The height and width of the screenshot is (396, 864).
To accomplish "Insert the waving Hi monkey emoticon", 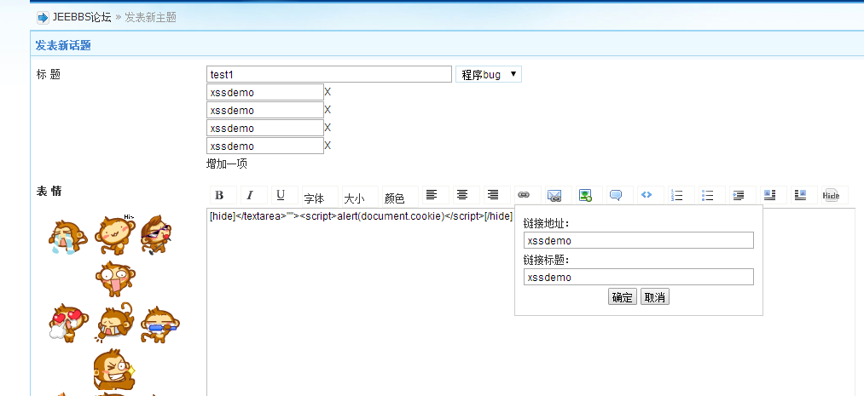I will click(x=114, y=233).
